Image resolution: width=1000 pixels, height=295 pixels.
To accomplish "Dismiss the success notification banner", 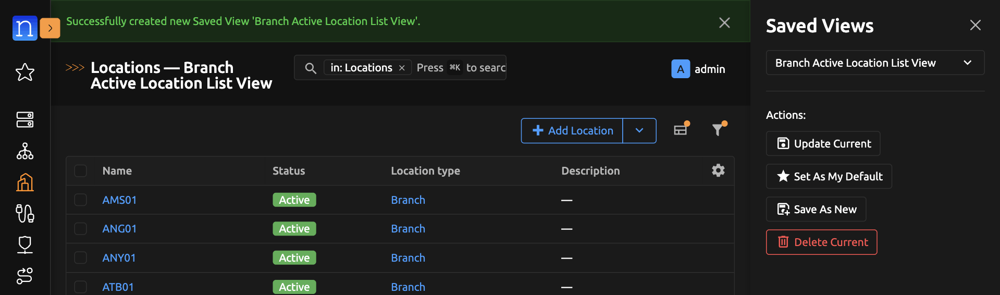I will click(x=724, y=22).
